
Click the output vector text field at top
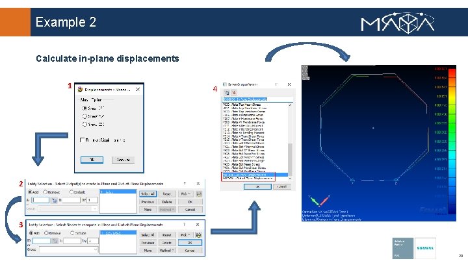coord(257,99)
